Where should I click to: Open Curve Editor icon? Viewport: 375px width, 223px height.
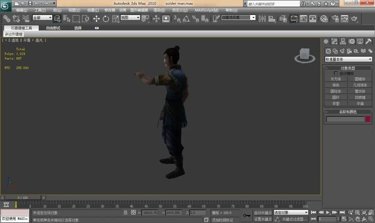click(303, 18)
